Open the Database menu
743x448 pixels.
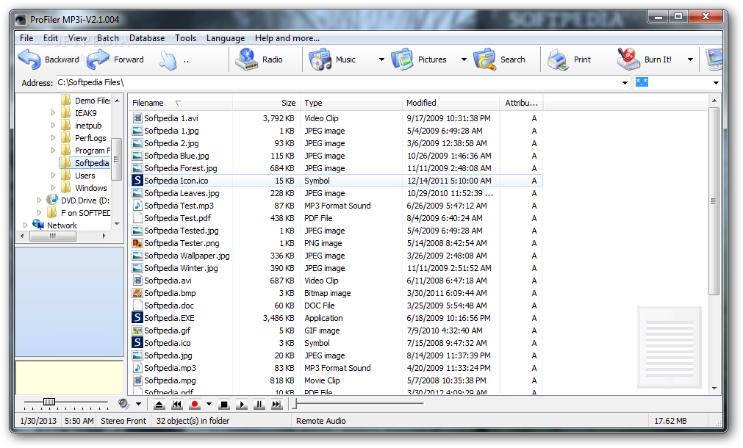147,38
